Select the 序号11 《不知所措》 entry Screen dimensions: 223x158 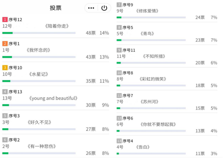167,57
